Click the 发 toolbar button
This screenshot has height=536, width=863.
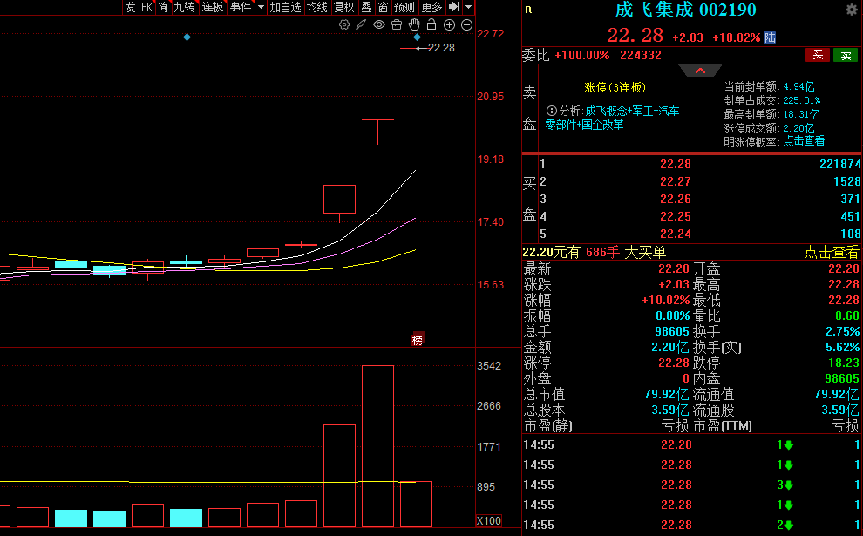click(x=130, y=7)
